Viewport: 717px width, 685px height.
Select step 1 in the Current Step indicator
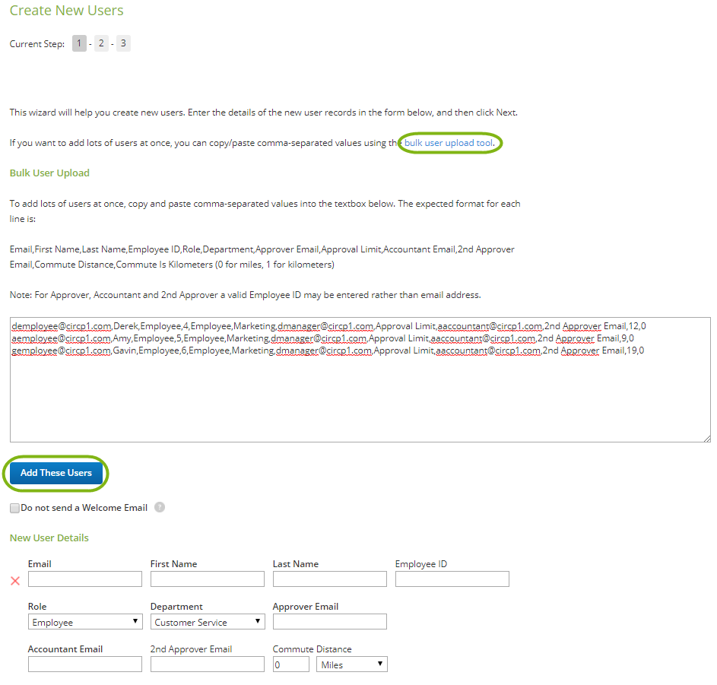79,43
